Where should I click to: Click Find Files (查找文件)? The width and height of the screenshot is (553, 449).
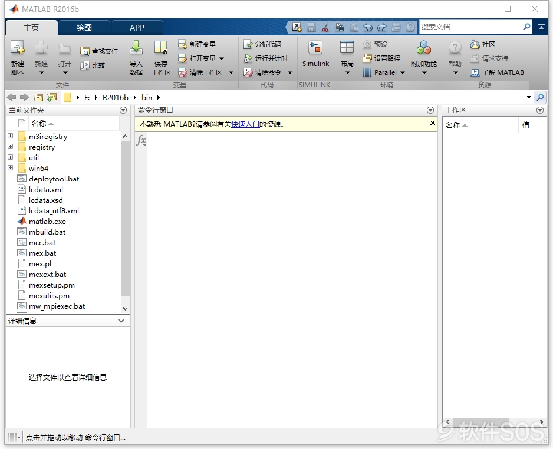pos(99,51)
